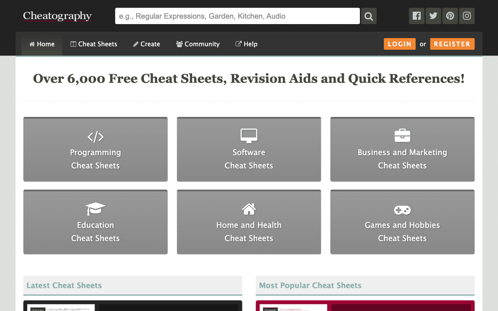Open Software Cheat Sheets category
This screenshot has width=498, height=311.
pos(249,149)
